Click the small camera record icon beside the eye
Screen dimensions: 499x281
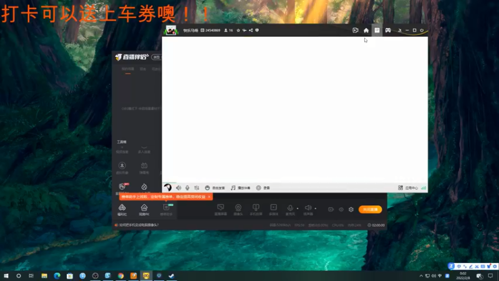331,209
